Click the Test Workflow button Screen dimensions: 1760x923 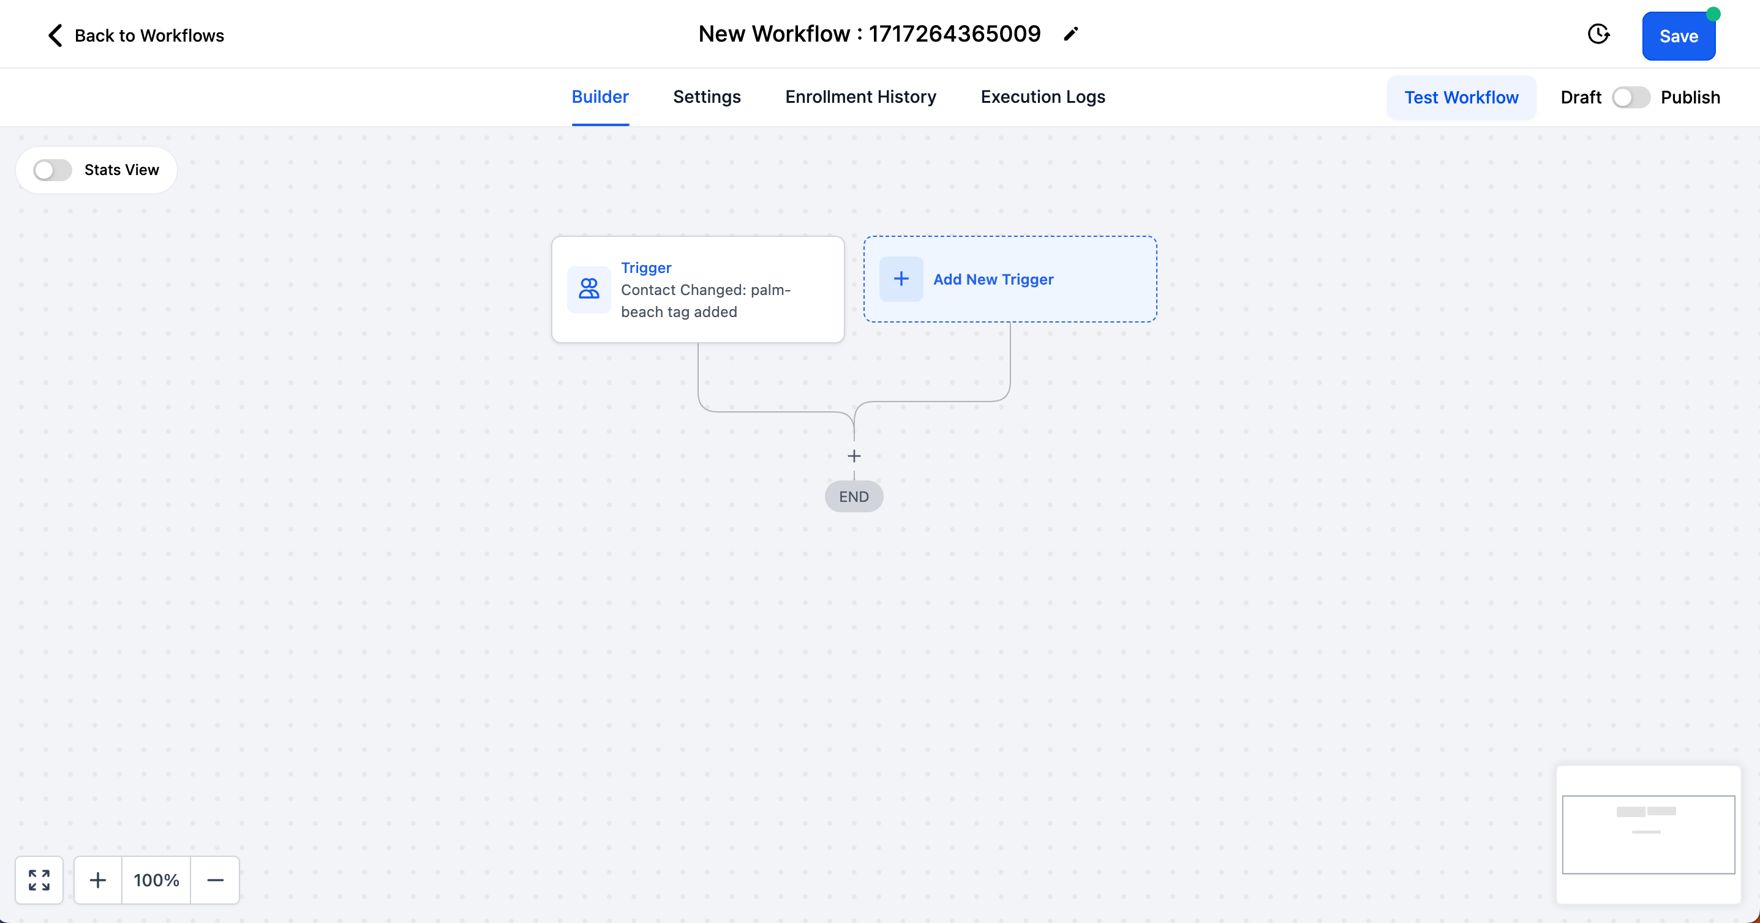tap(1461, 98)
